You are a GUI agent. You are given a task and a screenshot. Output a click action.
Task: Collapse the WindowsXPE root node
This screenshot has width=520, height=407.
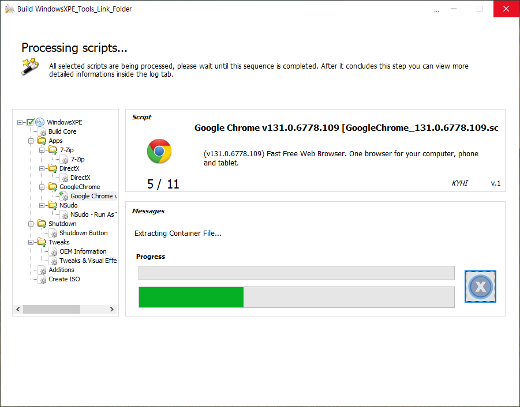click(x=20, y=123)
